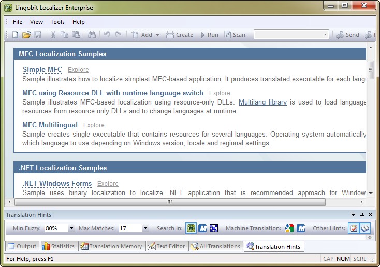380x267 pixels.
Task: Click Explore next to MFC using Resource DLL
Action: pyautogui.click(x=220, y=93)
